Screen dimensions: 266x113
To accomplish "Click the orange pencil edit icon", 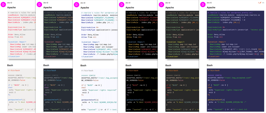I will click(x=260, y=3).
